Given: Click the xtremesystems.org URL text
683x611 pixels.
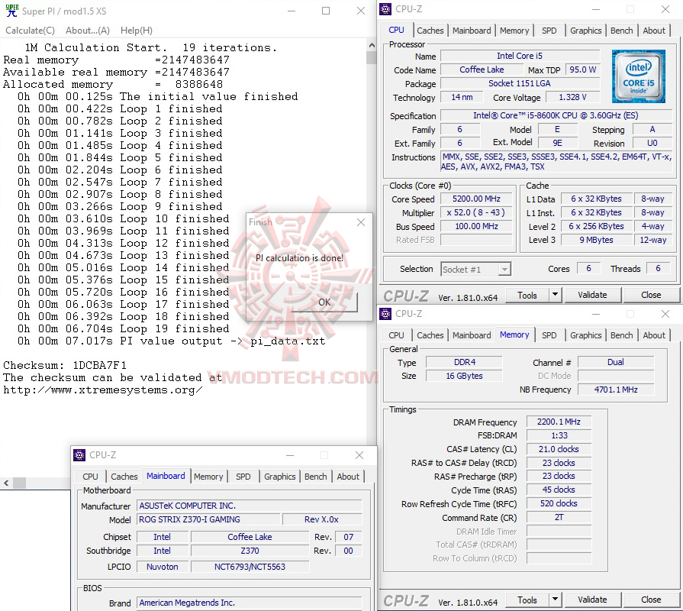Looking at the screenshot, I should (103, 390).
